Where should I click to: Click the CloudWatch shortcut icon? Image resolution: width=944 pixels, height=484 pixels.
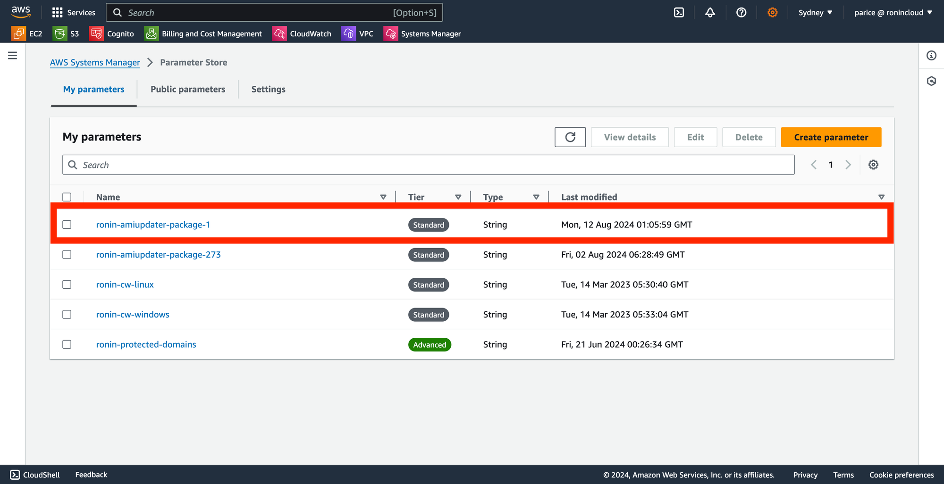(279, 33)
